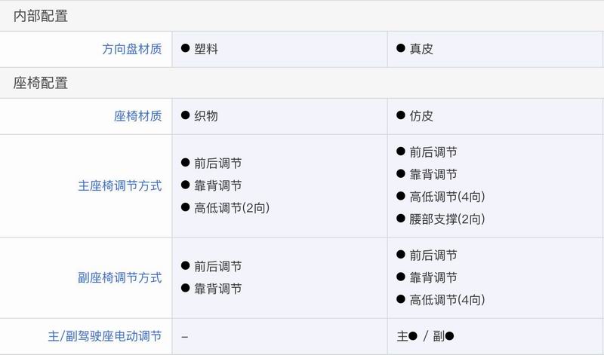Click the bullet dot beside 织物
The image size is (604, 355).
click(x=185, y=115)
